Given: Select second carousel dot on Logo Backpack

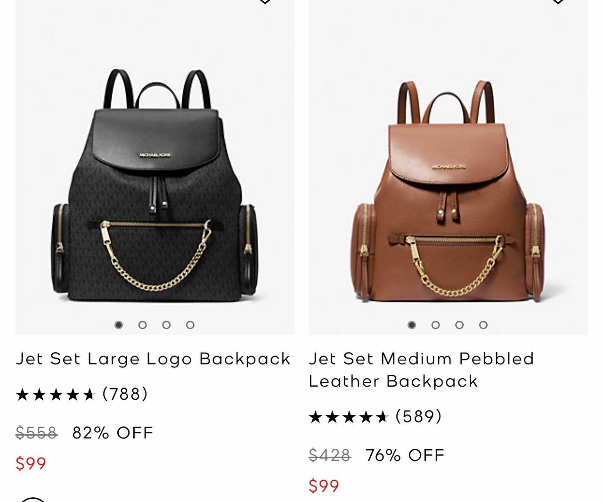Looking at the screenshot, I should point(142,325).
